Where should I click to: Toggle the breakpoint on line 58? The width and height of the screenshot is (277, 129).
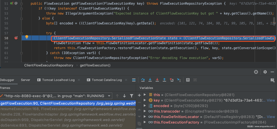(x=16, y=38)
